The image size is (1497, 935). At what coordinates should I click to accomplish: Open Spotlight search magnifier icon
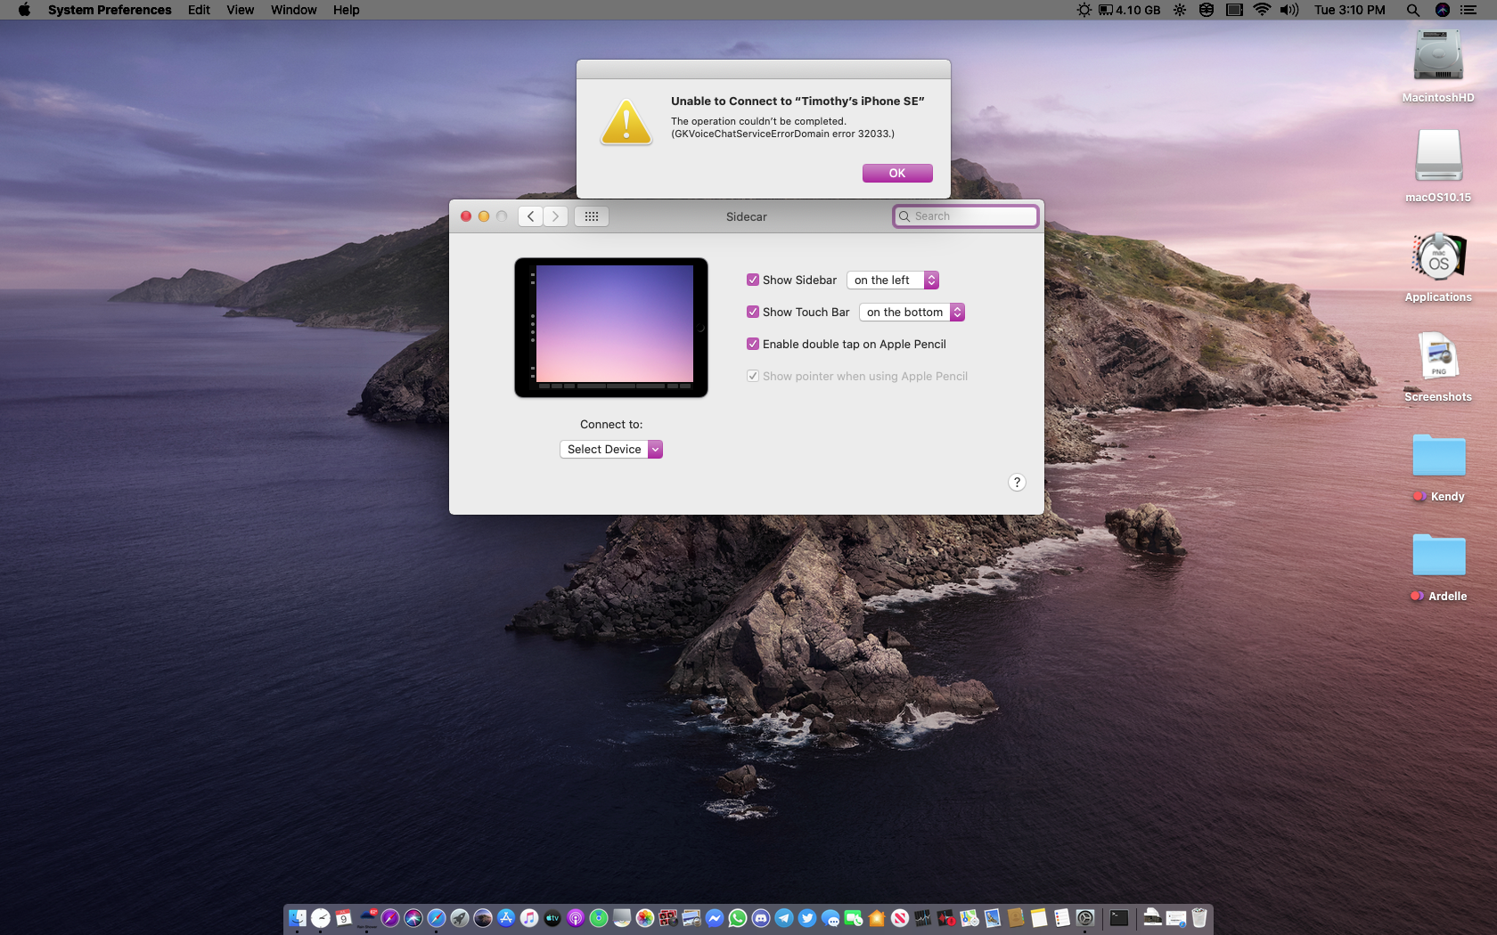click(x=1413, y=10)
